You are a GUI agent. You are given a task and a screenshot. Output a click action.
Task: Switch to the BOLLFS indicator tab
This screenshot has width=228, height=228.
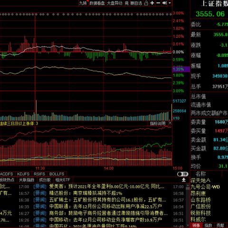[57, 174]
